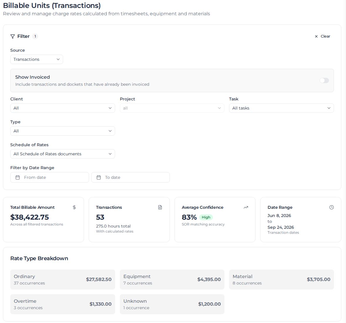Select the Equipment rate type card

[172, 280]
